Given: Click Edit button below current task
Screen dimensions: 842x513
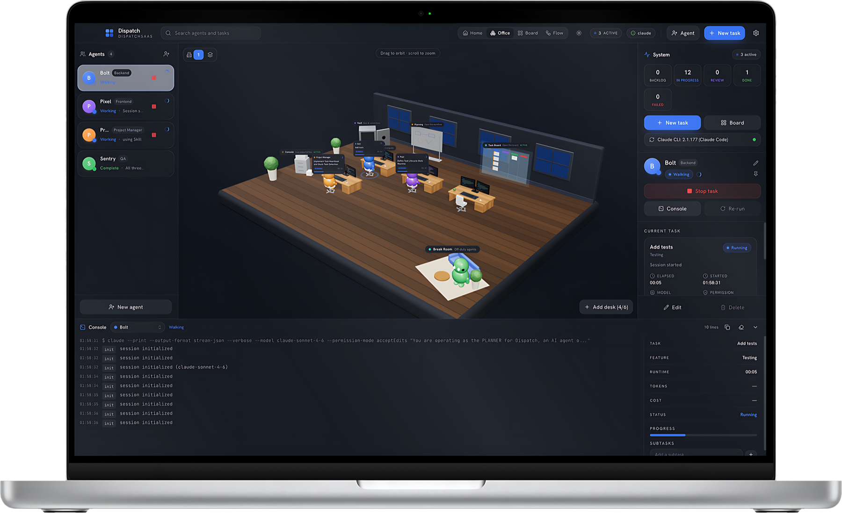Looking at the screenshot, I should click(672, 307).
